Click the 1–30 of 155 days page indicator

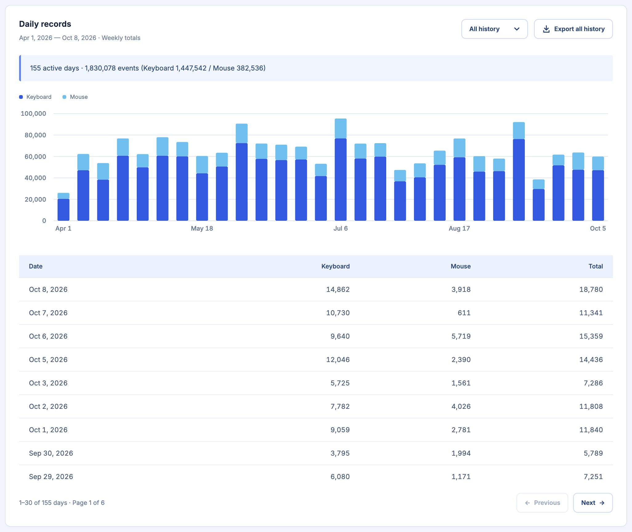62,503
